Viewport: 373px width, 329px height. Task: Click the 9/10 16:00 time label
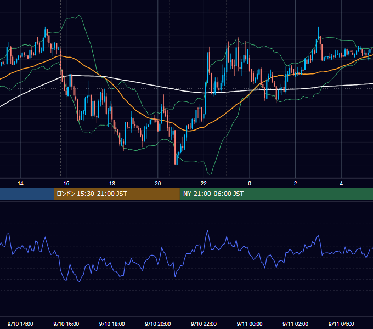point(66,324)
